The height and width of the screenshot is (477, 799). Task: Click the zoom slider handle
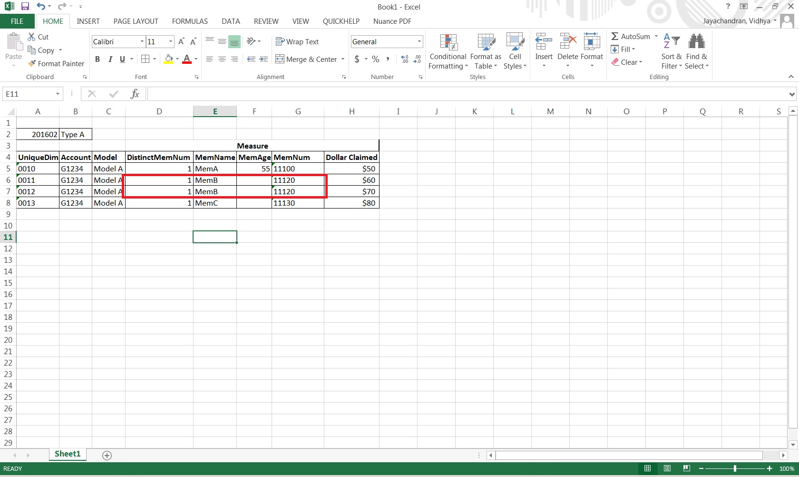pyautogui.click(x=735, y=468)
